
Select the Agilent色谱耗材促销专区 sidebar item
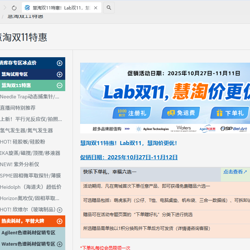(x=28, y=233)
